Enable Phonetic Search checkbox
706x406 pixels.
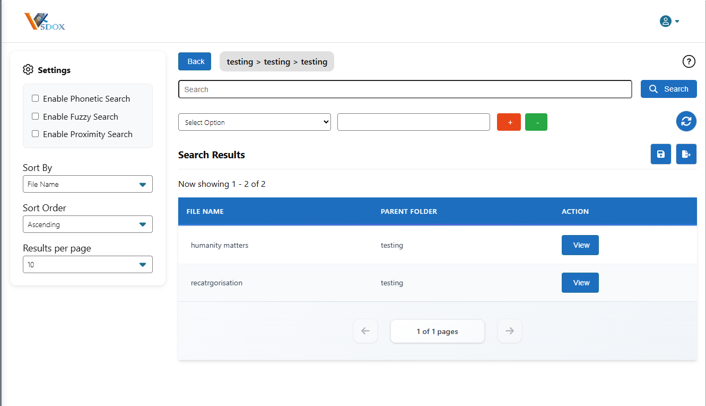36,98
